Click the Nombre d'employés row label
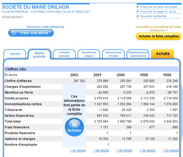This screenshot has height=157, width=183. pyautogui.click(x=21, y=145)
